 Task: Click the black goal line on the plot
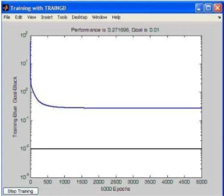116,149
